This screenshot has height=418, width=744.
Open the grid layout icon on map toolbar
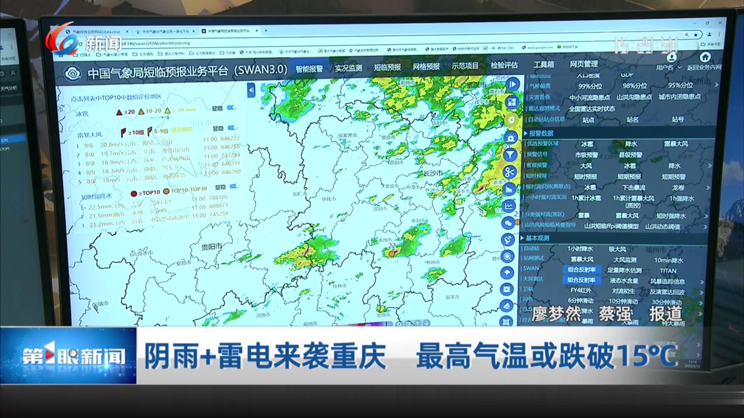[511, 102]
